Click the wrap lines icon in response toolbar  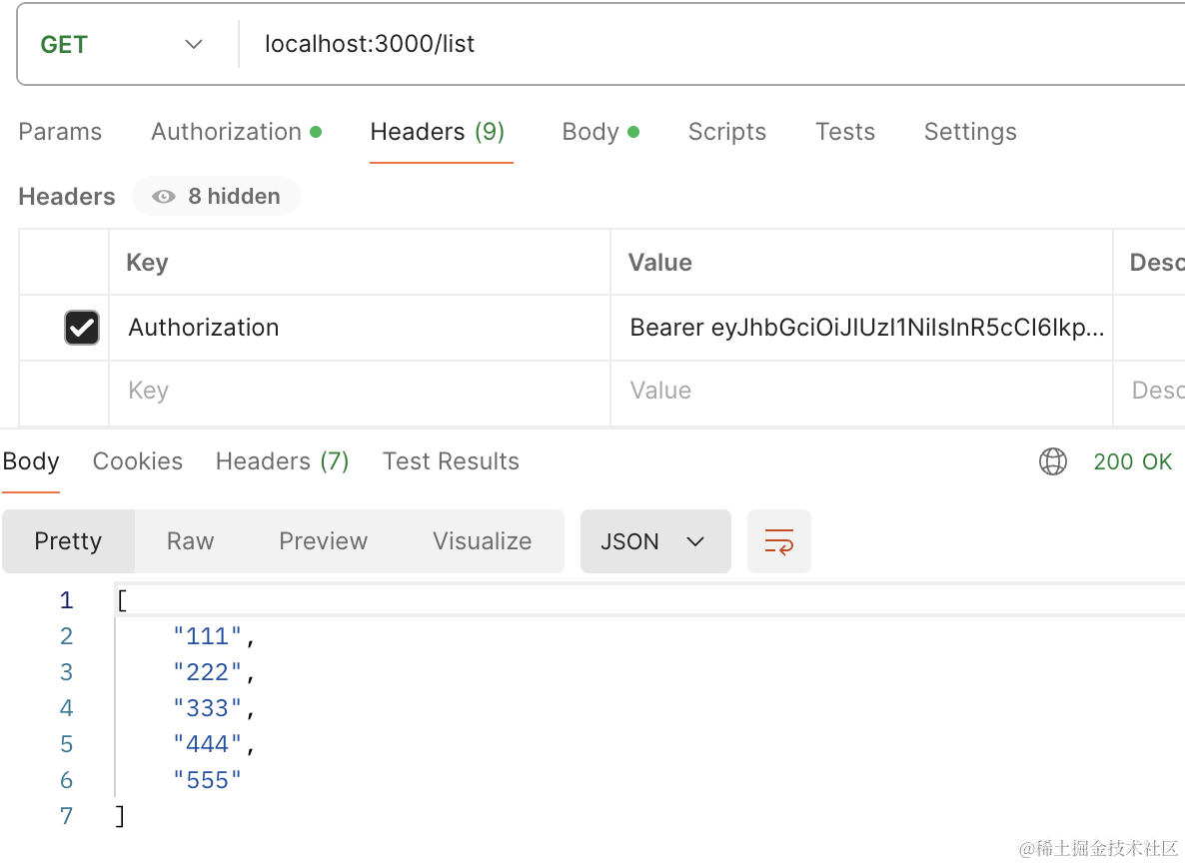[778, 541]
